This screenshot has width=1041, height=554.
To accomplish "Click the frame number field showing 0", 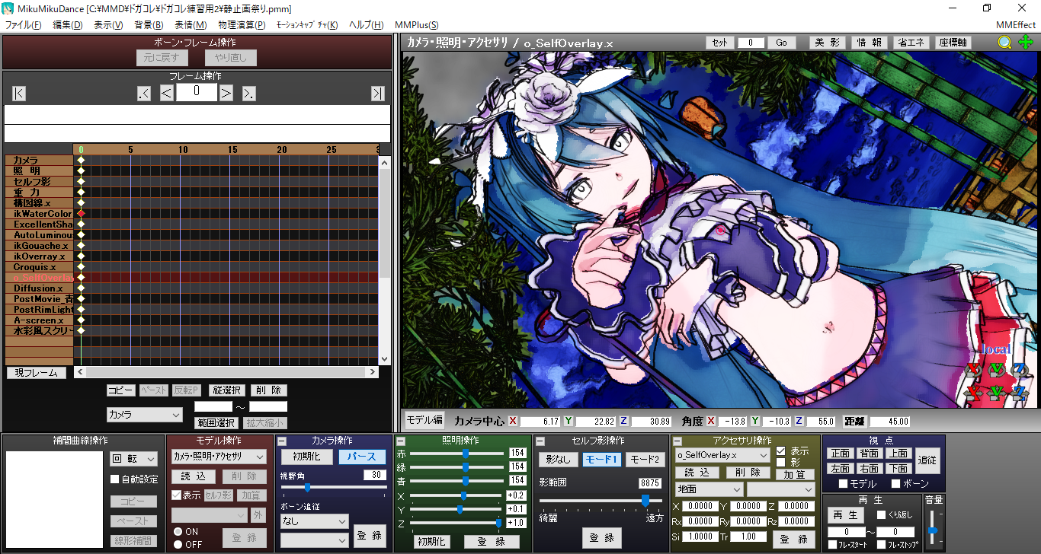I will click(x=197, y=93).
